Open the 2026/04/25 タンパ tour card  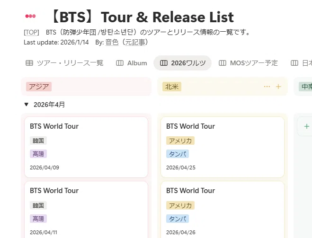click(223, 147)
